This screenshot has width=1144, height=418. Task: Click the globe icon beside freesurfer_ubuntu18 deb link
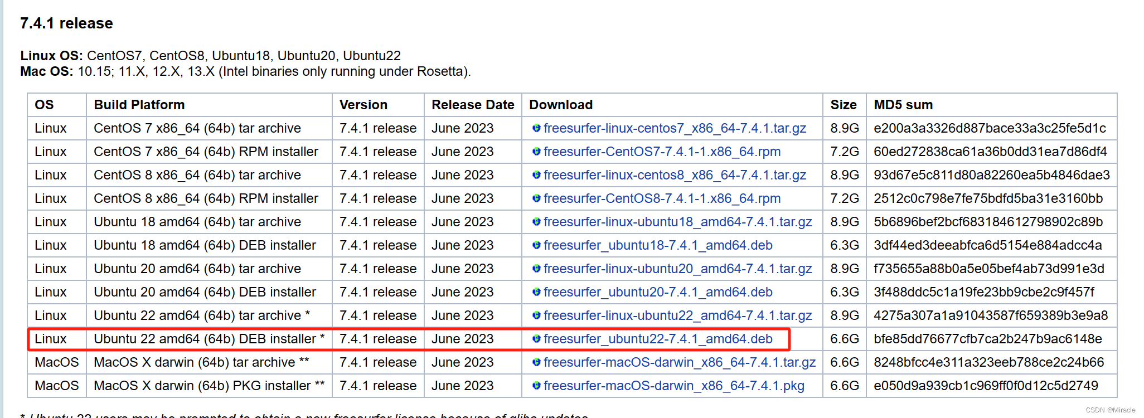tap(536, 245)
